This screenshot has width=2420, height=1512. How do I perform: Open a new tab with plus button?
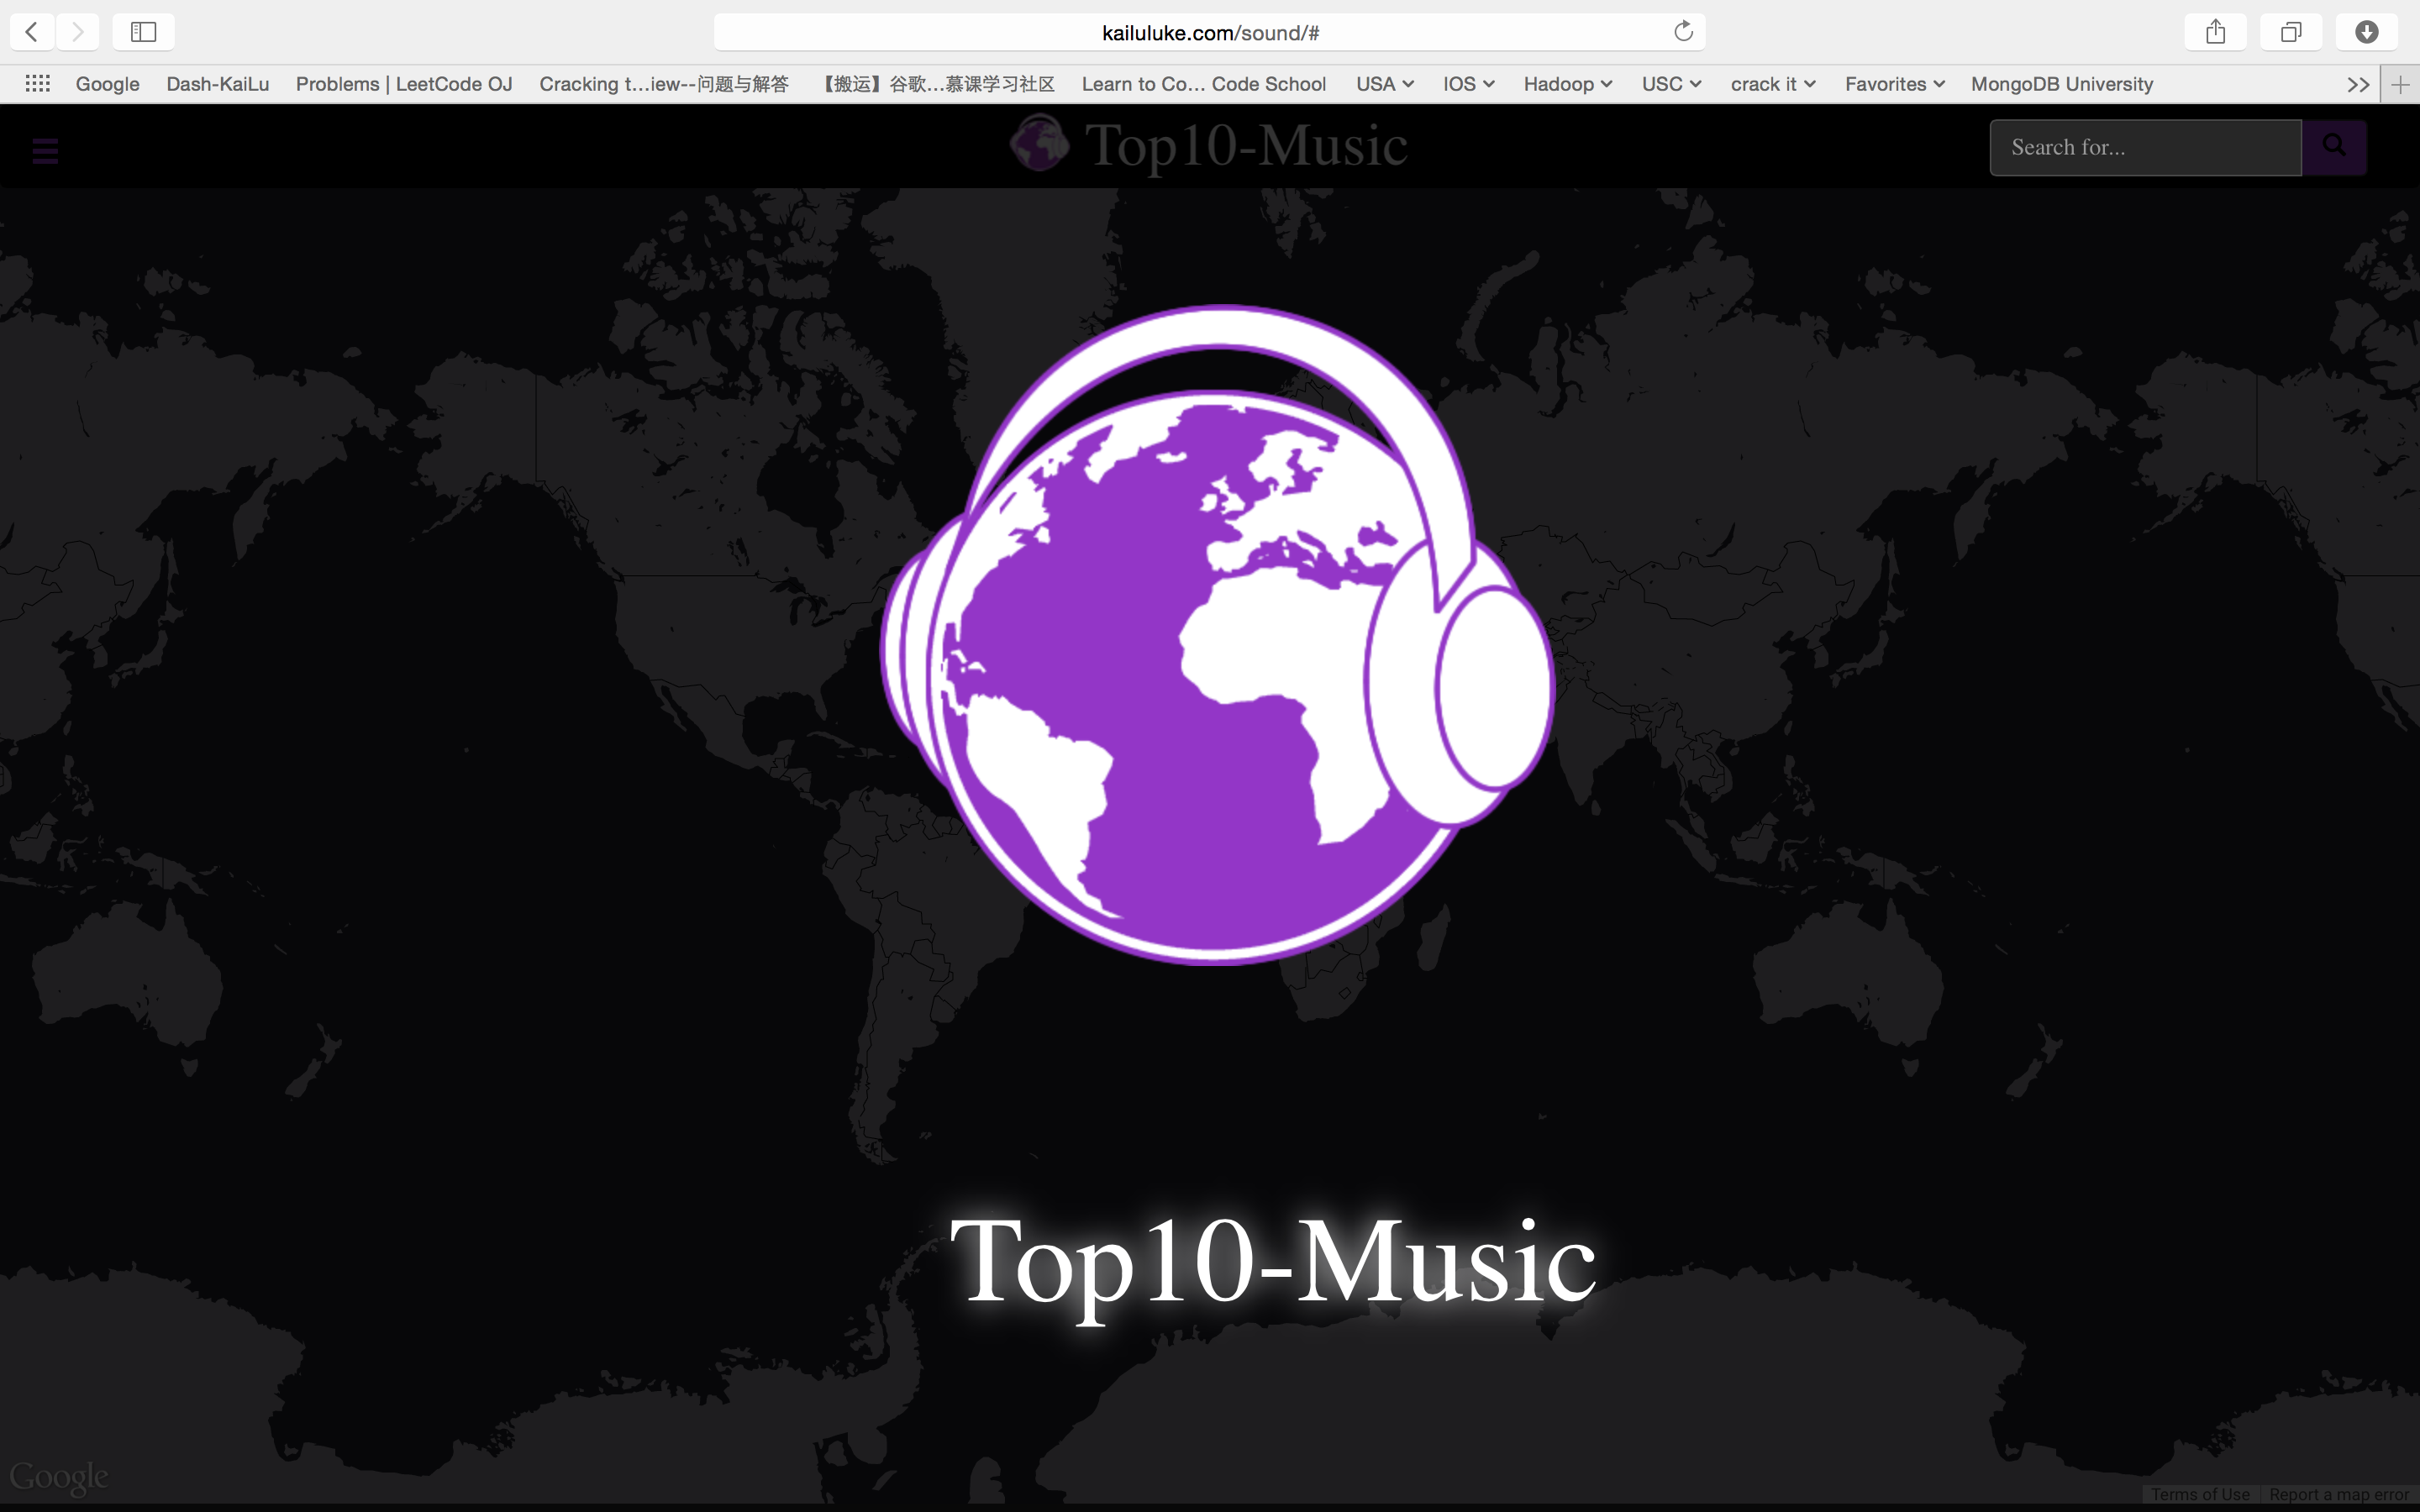pyautogui.click(x=2400, y=85)
